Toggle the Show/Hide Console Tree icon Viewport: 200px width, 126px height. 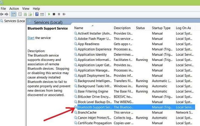click(13, 14)
